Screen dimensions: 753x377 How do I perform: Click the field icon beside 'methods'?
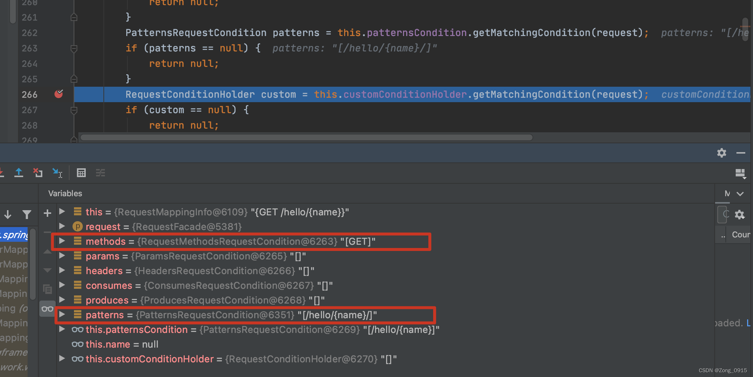tap(77, 241)
